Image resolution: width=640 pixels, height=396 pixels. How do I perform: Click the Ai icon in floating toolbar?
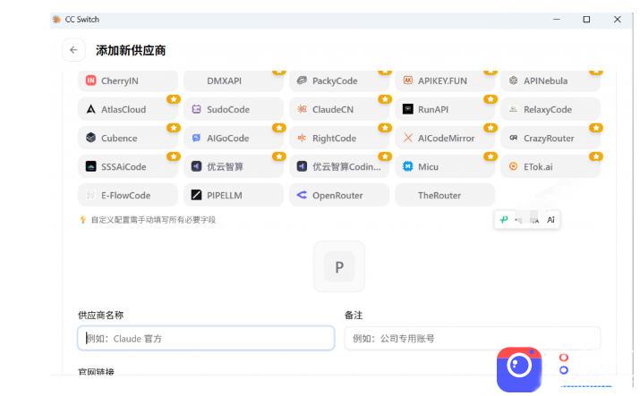pos(550,220)
